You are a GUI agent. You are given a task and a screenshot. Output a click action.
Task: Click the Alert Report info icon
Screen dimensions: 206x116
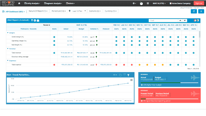click(35, 20)
